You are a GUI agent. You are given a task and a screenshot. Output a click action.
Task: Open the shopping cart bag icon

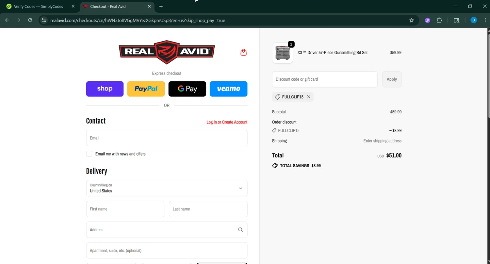(243, 52)
